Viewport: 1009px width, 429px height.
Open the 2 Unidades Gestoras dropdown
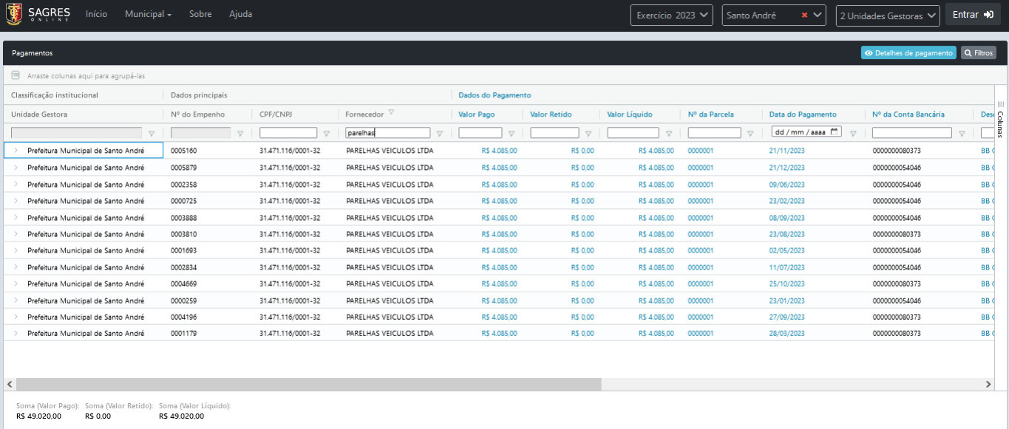coord(887,16)
